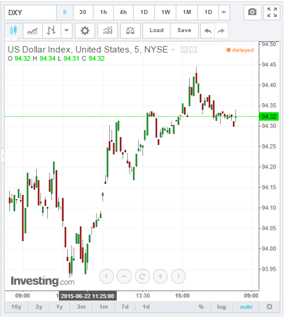The height and width of the screenshot is (318, 285).
Task: Toggle fullscreen with the expand arrows icon
Action: pyautogui.click(x=272, y=12)
